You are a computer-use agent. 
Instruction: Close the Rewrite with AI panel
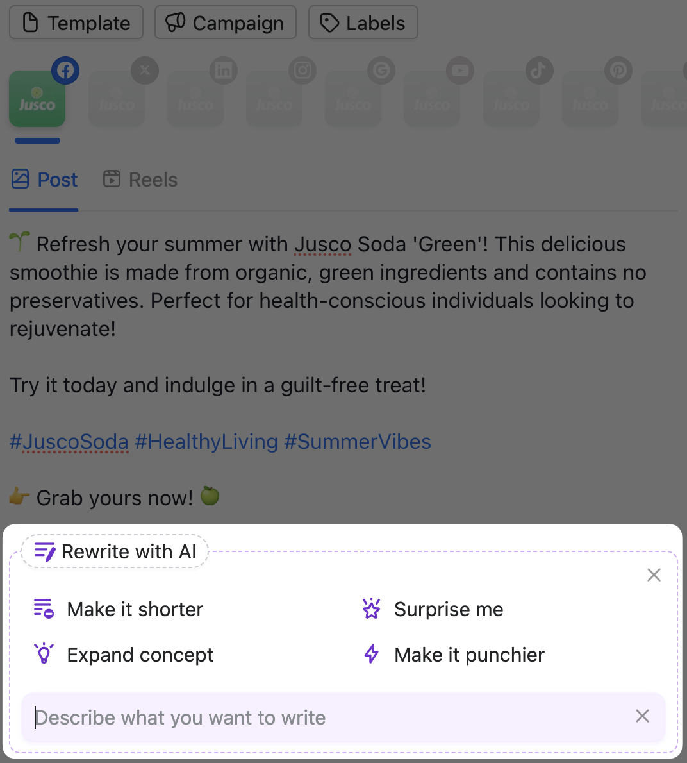coord(654,575)
